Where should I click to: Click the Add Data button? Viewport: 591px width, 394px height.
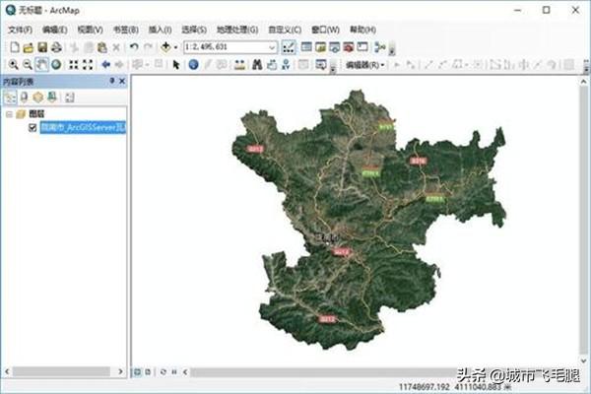165,47
